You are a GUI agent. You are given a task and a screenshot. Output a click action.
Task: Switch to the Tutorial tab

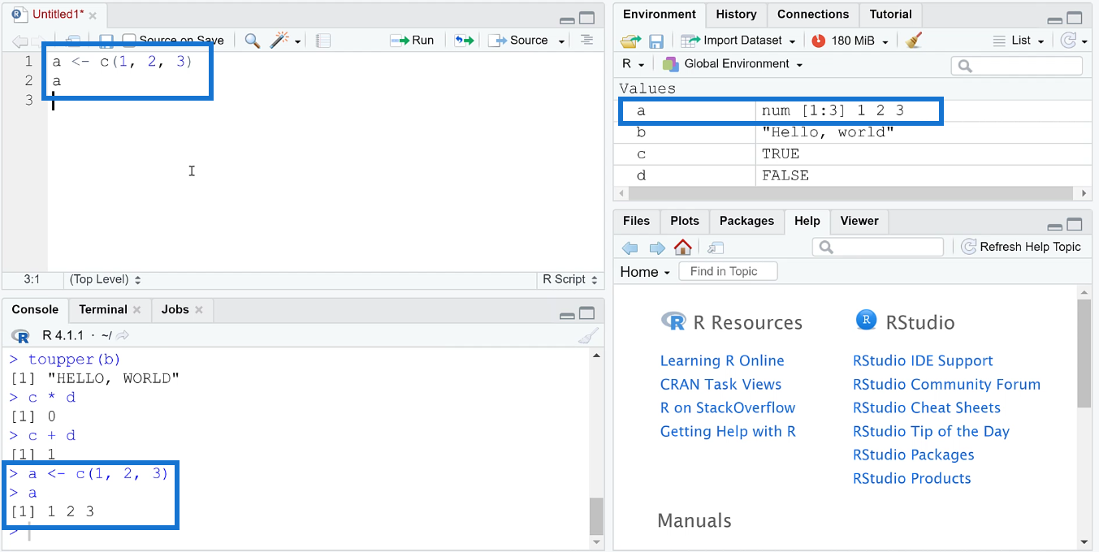890,15
